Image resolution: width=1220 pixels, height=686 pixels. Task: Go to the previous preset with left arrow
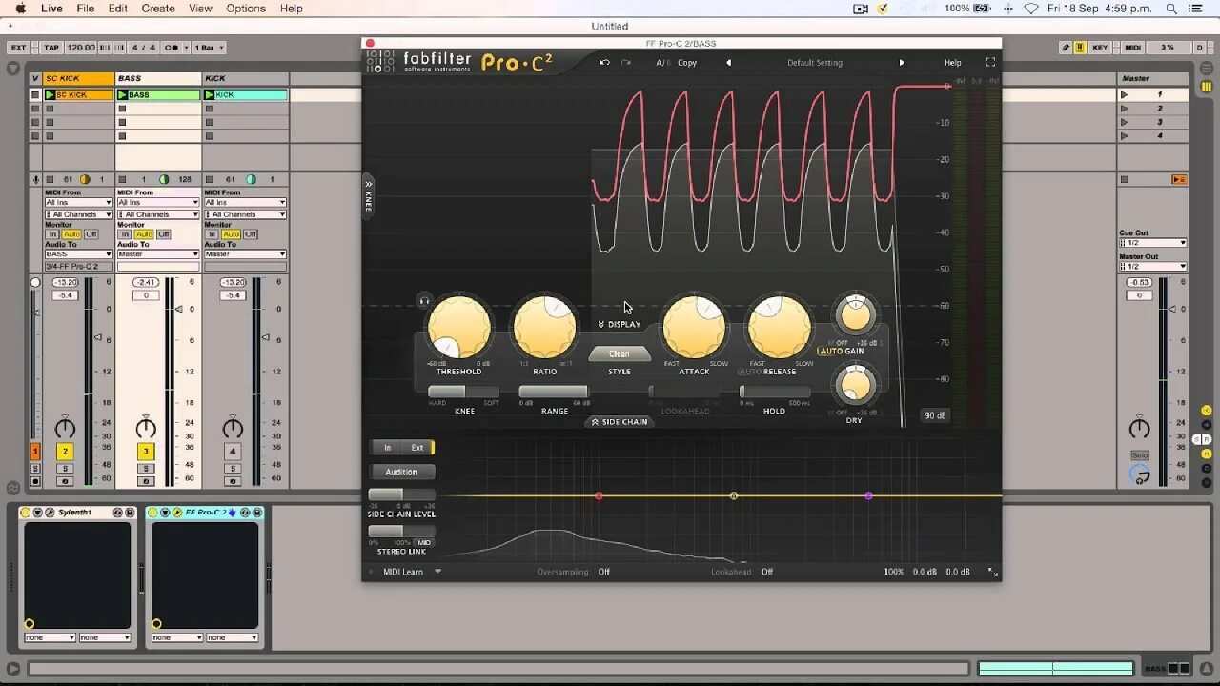729,63
